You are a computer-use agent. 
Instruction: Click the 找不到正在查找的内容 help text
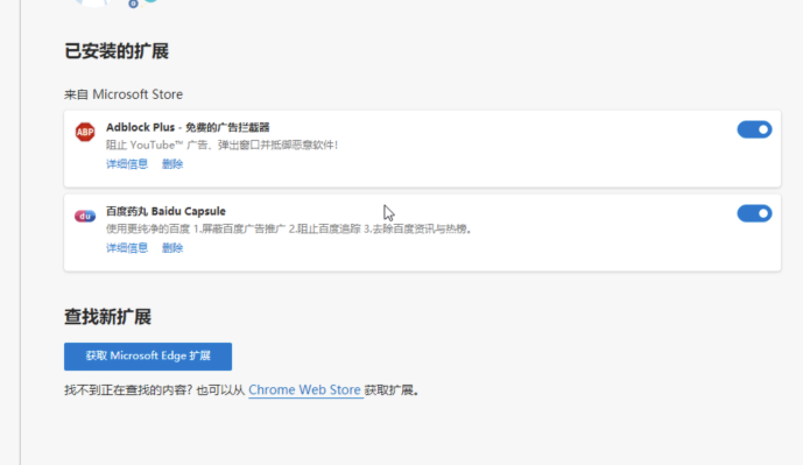(x=154, y=390)
